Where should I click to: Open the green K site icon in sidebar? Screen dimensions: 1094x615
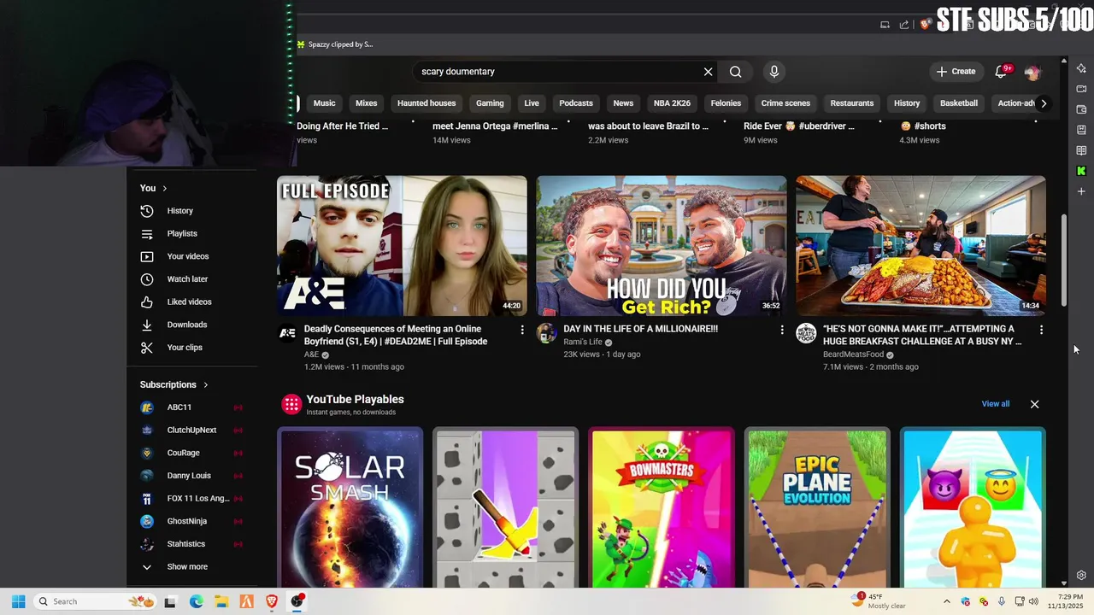[x=1081, y=171]
